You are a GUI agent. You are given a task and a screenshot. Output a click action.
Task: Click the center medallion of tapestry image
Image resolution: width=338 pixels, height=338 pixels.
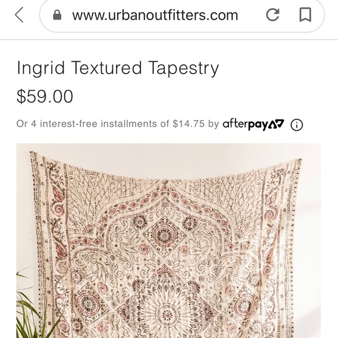pos(167,315)
